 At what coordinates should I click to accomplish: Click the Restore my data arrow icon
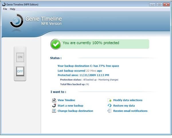(x=110, y=105)
